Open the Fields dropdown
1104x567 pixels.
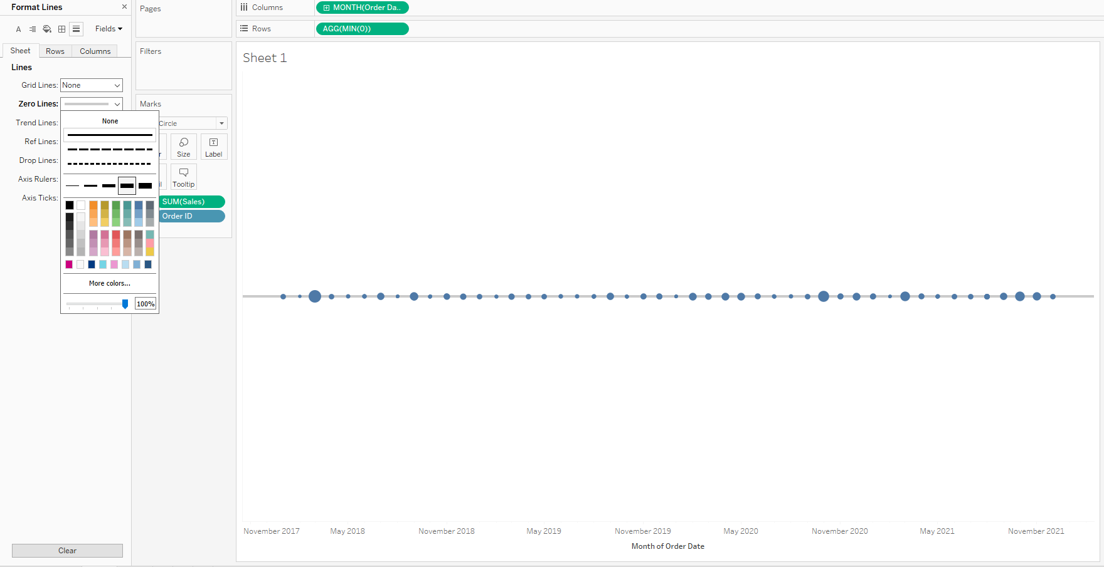(x=109, y=29)
